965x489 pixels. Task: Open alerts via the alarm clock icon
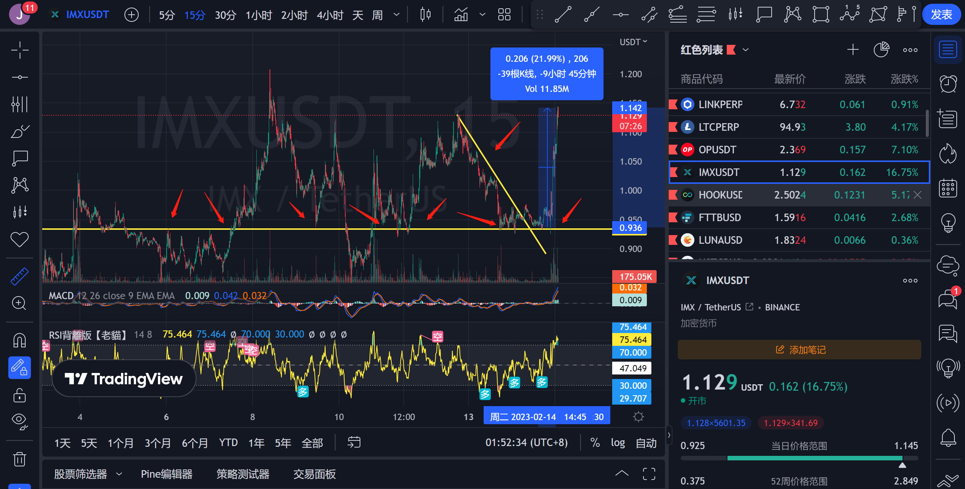(949, 83)
